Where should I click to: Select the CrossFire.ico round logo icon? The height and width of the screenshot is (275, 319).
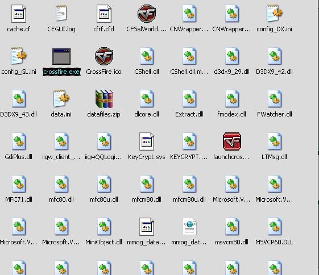click(104, 56)
